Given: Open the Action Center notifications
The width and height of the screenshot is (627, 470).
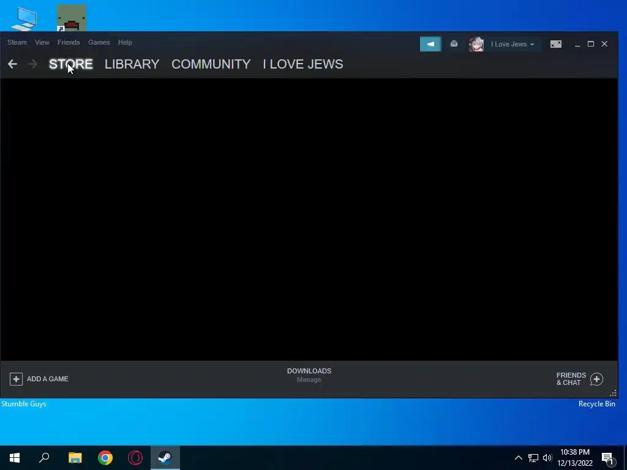Looking at the screenshot, I should pyautogui.click(x=608, y=458).
